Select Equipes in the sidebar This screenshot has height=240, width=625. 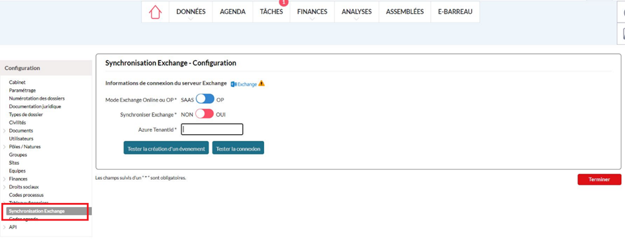click(17, 171)
